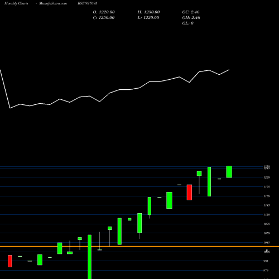Screen dimensions: 279x279
Task: Select the 'OL: 0' value
Action: tap(188, 23)
